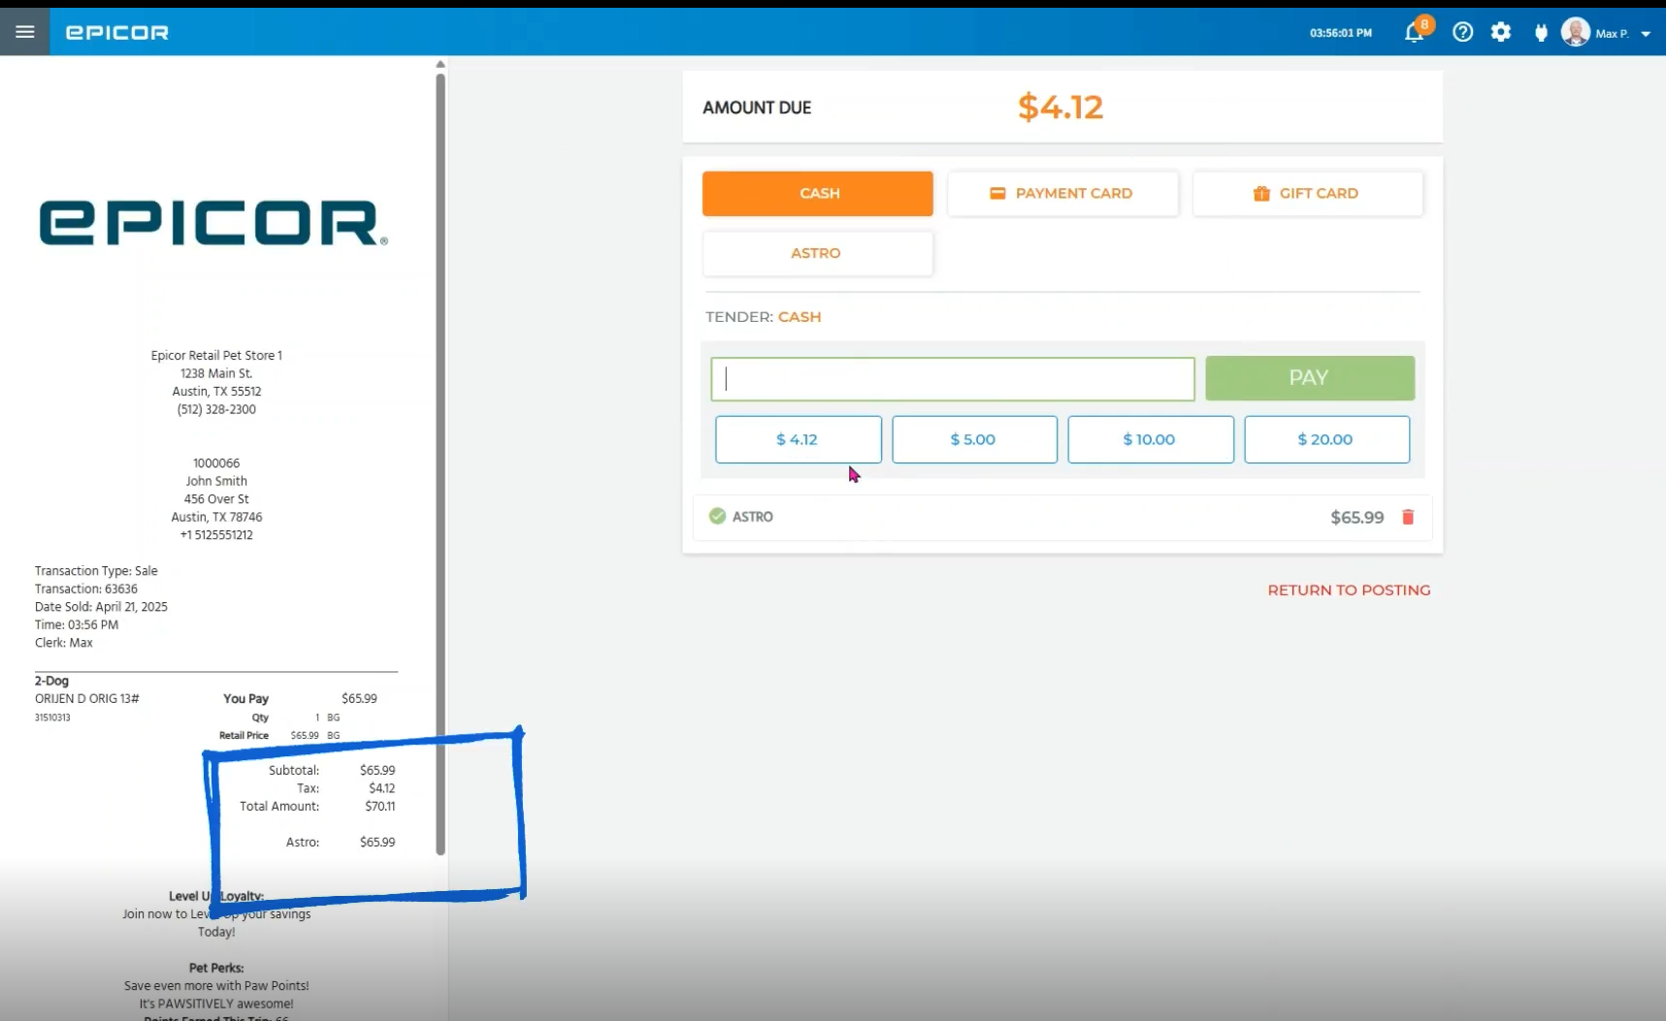Image resolution: width=1666 pixels, height=1021 pixels.
Task: Open the help question mark icon
Action: 1462,33
